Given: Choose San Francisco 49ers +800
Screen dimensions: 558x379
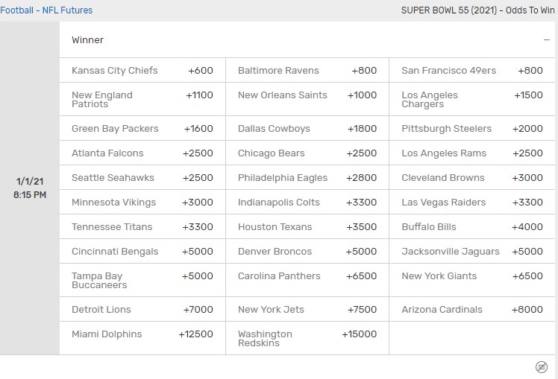Looking at the screenshot, I should coord(471,71).
